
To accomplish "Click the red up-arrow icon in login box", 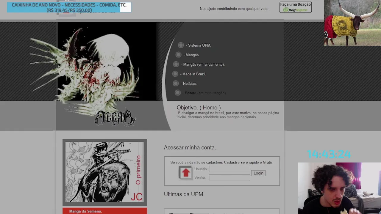I will (186, 173).
